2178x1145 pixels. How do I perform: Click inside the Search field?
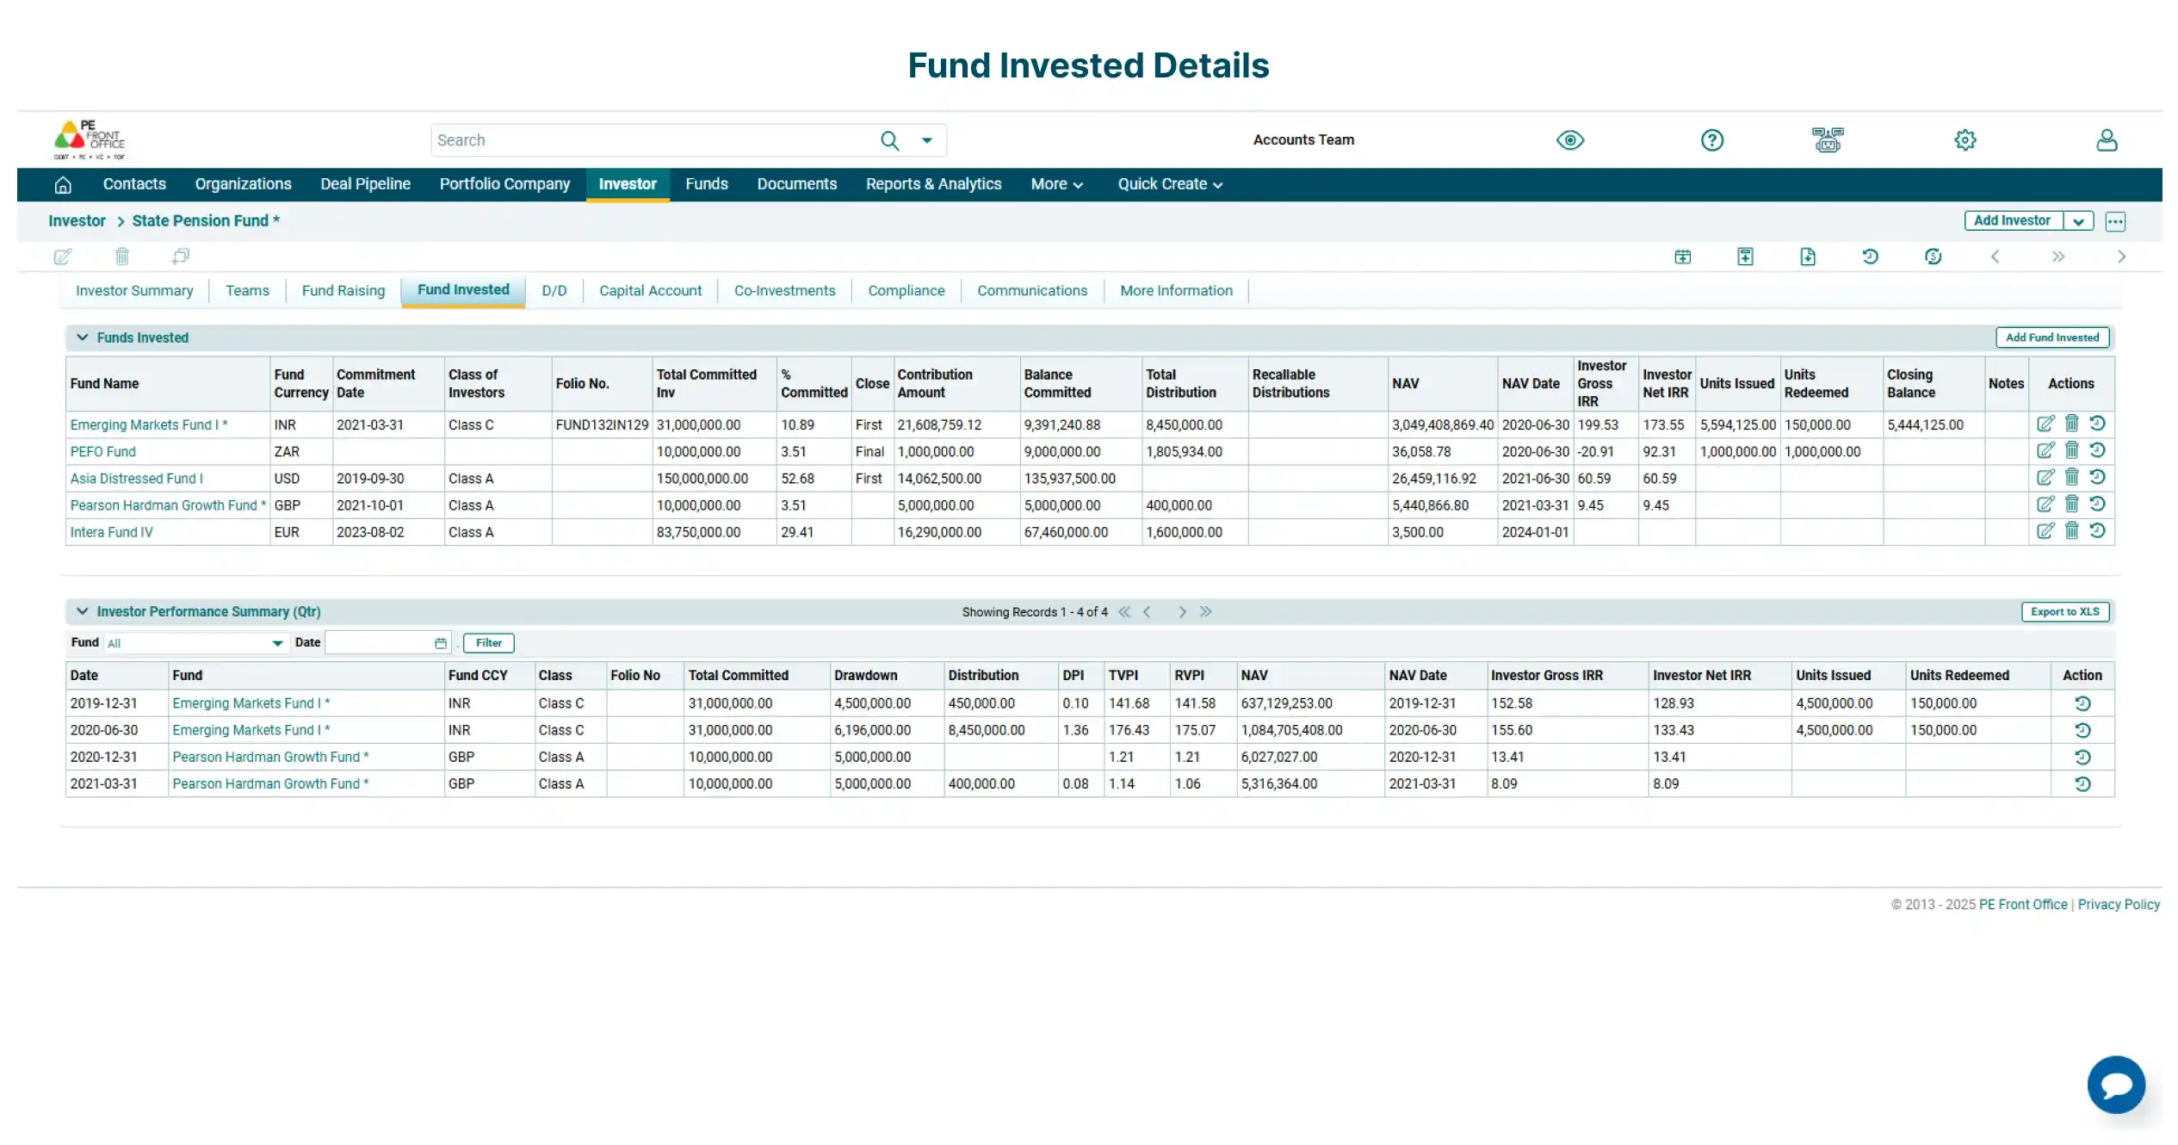(x=646, y=139)
